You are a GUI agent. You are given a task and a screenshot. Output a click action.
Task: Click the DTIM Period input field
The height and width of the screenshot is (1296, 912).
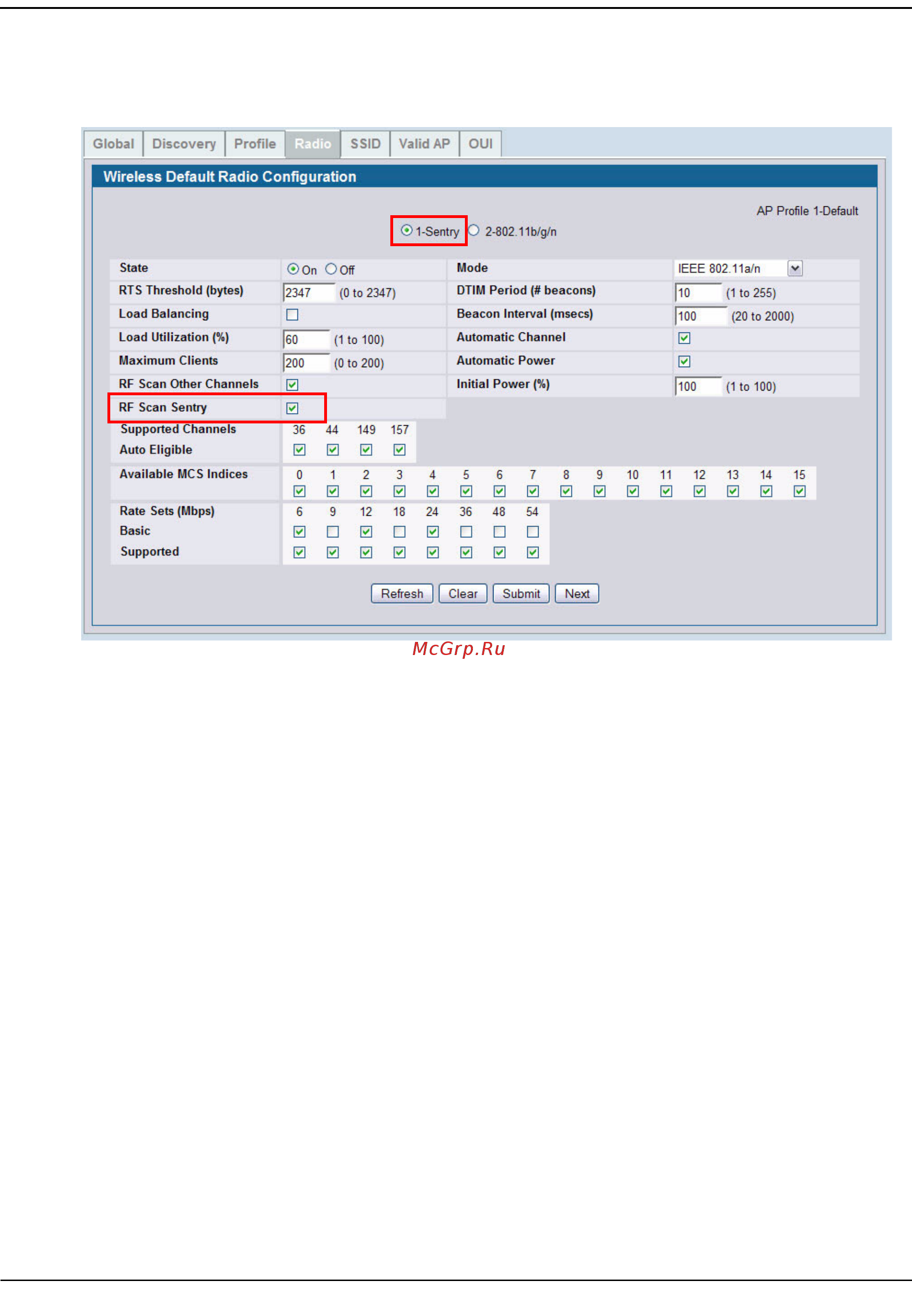[699, 293]
